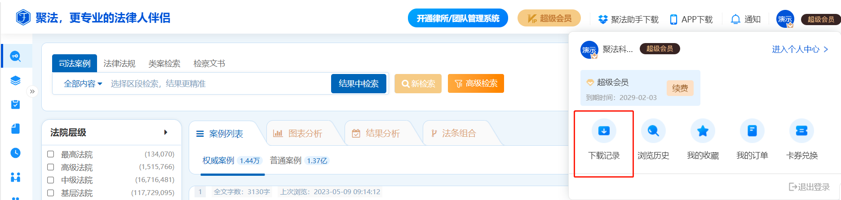
Task: Check the 最高法院 checkbox
Action: [51, 154]
